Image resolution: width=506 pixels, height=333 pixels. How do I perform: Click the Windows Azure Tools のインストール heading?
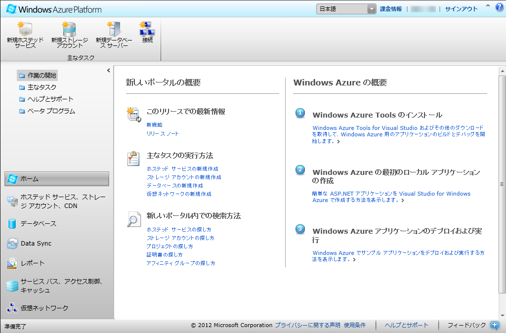point(377,115)
